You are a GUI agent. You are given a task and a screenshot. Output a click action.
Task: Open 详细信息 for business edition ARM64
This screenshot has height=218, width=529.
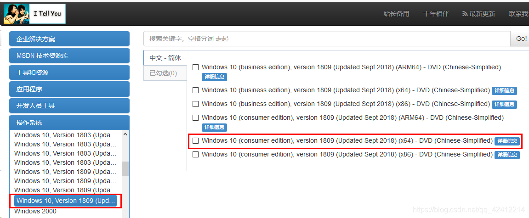214,77
